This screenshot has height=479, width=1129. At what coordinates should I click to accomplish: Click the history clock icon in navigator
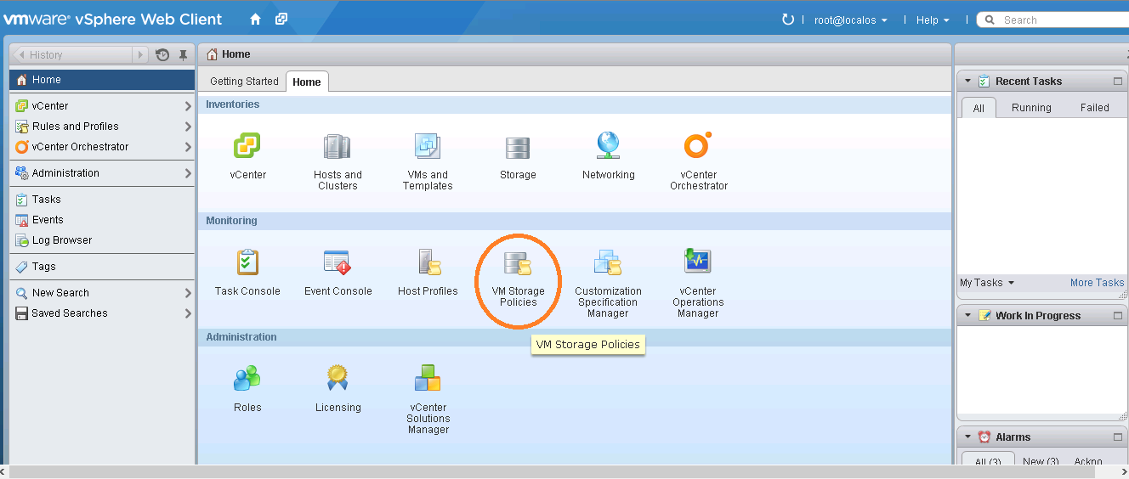pyautogui.click(x=162, y=55)
